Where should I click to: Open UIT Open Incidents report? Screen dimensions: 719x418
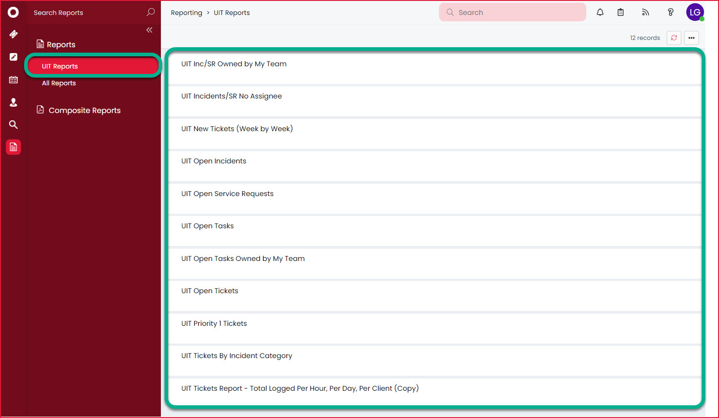coord(434,166)
